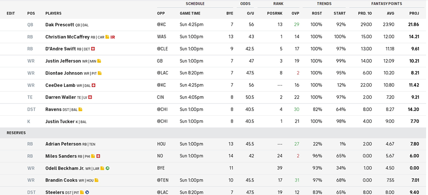Click red injury icon beside Miles Sanders
Viewport: 428px width, 195px height.
pos(98,156)
